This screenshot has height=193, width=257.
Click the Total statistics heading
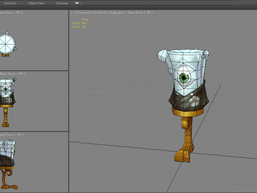pos(85,19)
